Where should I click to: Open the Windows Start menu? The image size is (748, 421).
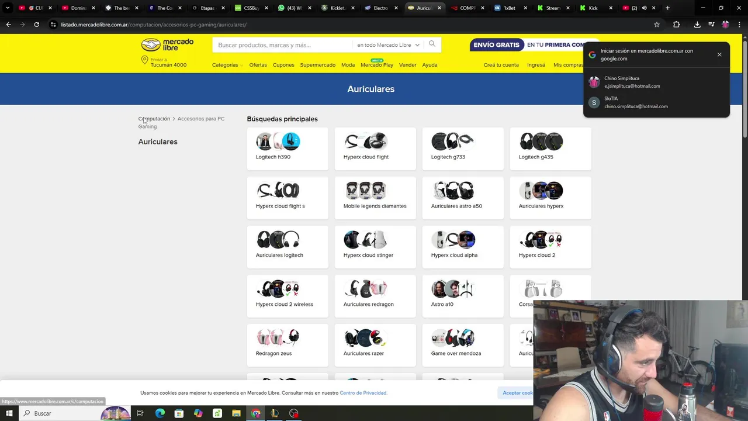[x=9, y=413]
